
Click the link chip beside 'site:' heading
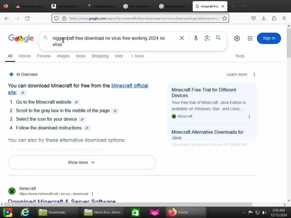point(23,93)
